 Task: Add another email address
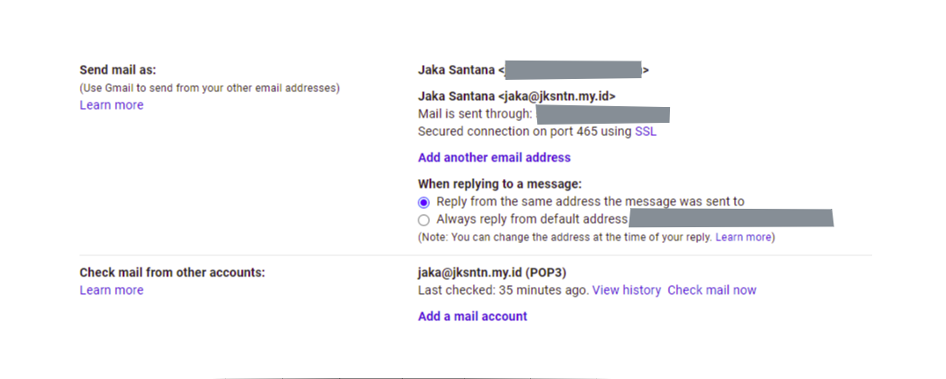[x=494, y=158]
